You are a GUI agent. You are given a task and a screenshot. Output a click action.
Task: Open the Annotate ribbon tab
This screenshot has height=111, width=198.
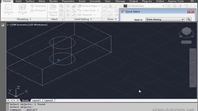click(95, 1)
